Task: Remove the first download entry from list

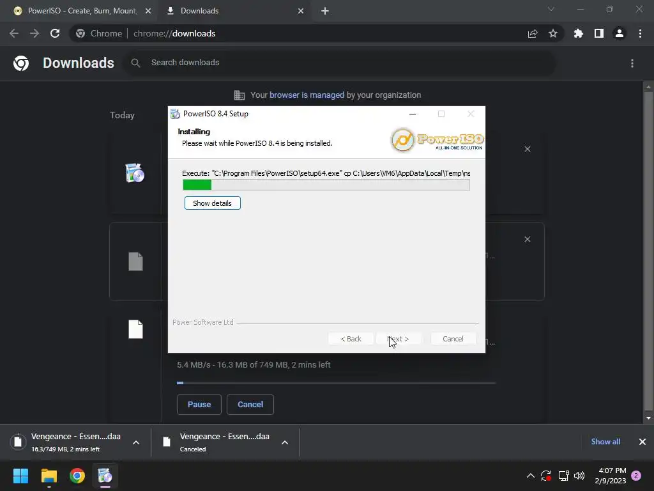Action: (527, 149)
